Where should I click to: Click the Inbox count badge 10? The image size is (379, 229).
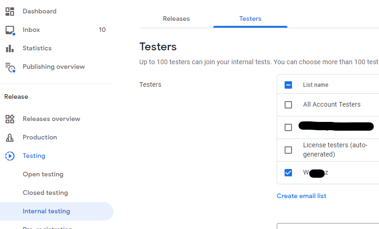[102, 30]
